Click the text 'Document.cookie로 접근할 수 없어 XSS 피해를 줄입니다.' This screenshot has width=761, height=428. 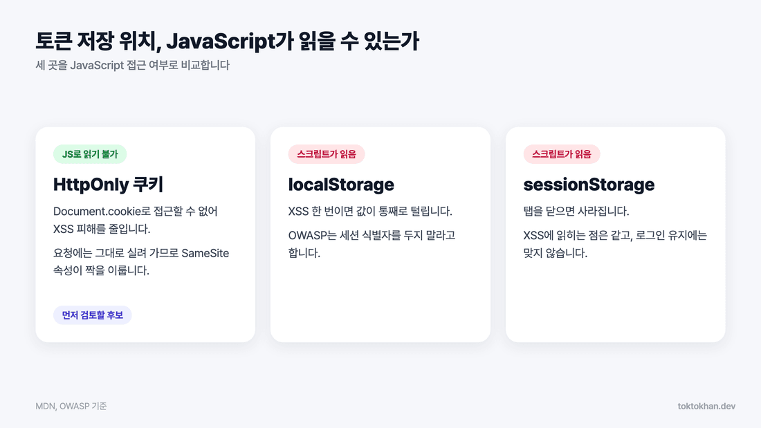point(136,220)
